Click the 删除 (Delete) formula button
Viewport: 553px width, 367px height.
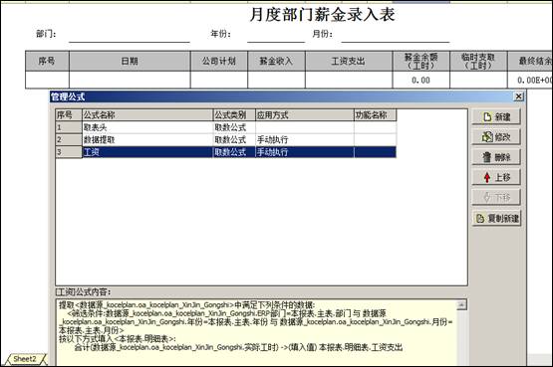496,157
